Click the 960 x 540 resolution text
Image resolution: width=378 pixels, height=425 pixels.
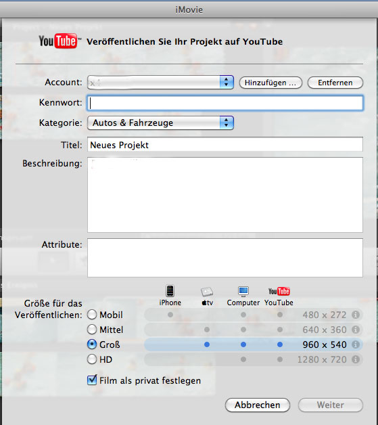pyautogui.click(x=325, y=344)
